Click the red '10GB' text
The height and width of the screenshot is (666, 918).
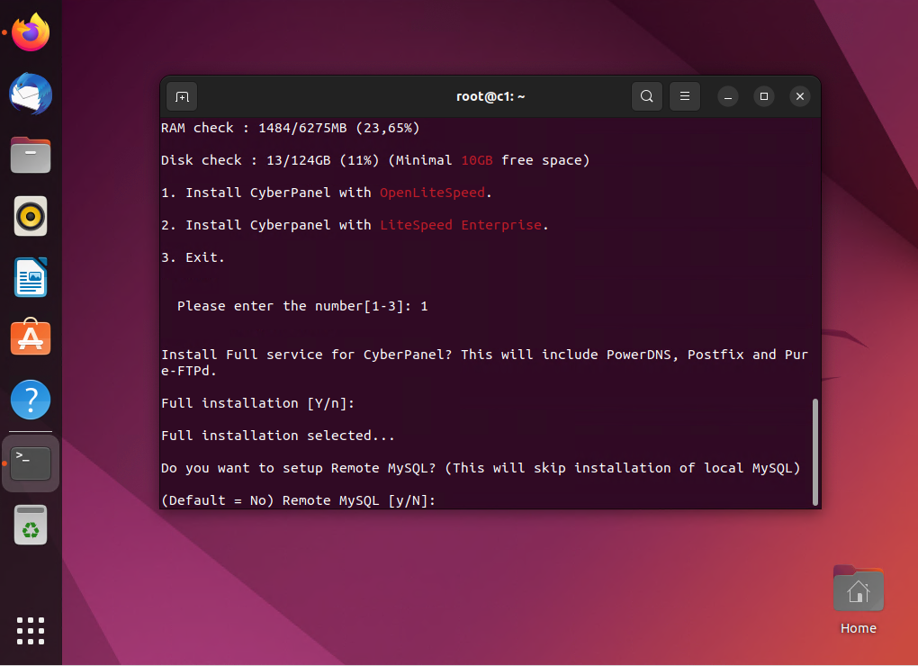(x=477, y=160)
